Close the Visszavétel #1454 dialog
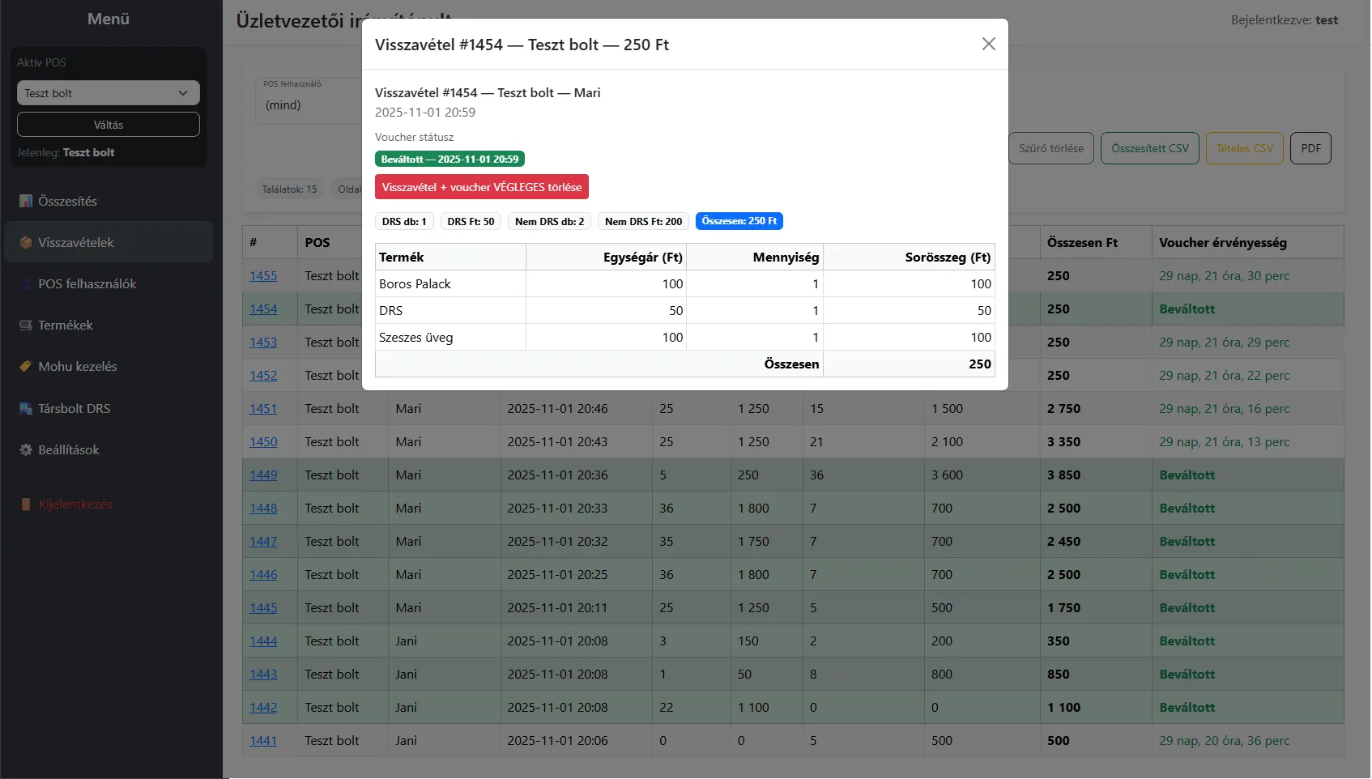Screen dimensions: 1372x779 pos(988,44)
